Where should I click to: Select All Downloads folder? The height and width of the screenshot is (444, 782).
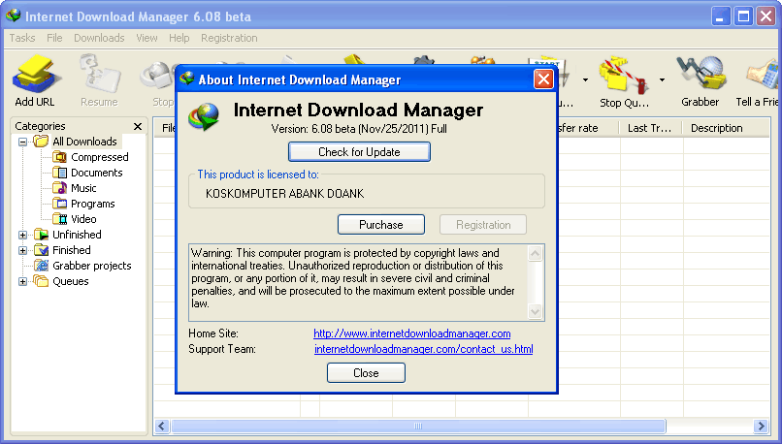84,142
